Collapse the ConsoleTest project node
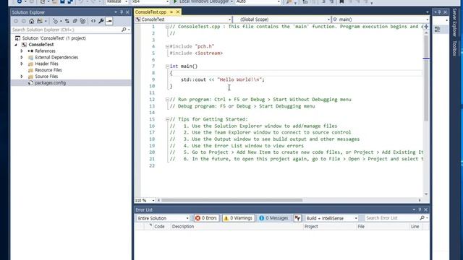This screenshot has height=260, width=463. click(16, 45)
